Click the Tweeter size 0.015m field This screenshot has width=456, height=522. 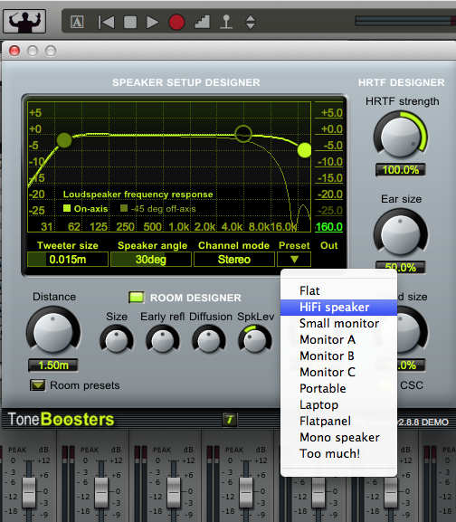coord(68,260)
